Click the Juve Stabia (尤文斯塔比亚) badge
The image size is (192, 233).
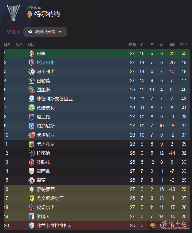point(31,199)
